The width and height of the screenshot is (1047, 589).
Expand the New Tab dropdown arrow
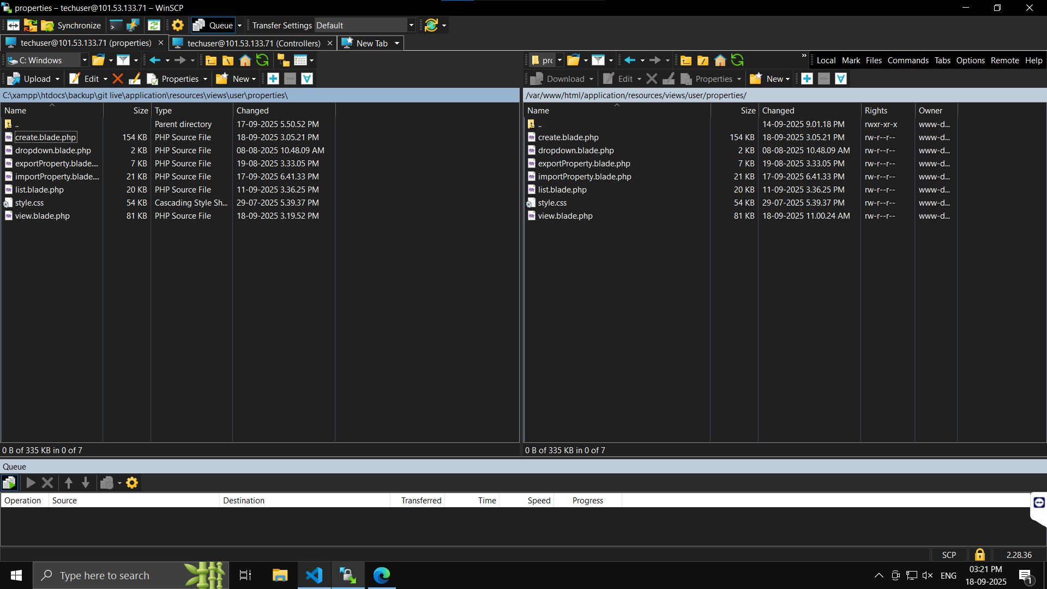(397, 43)
